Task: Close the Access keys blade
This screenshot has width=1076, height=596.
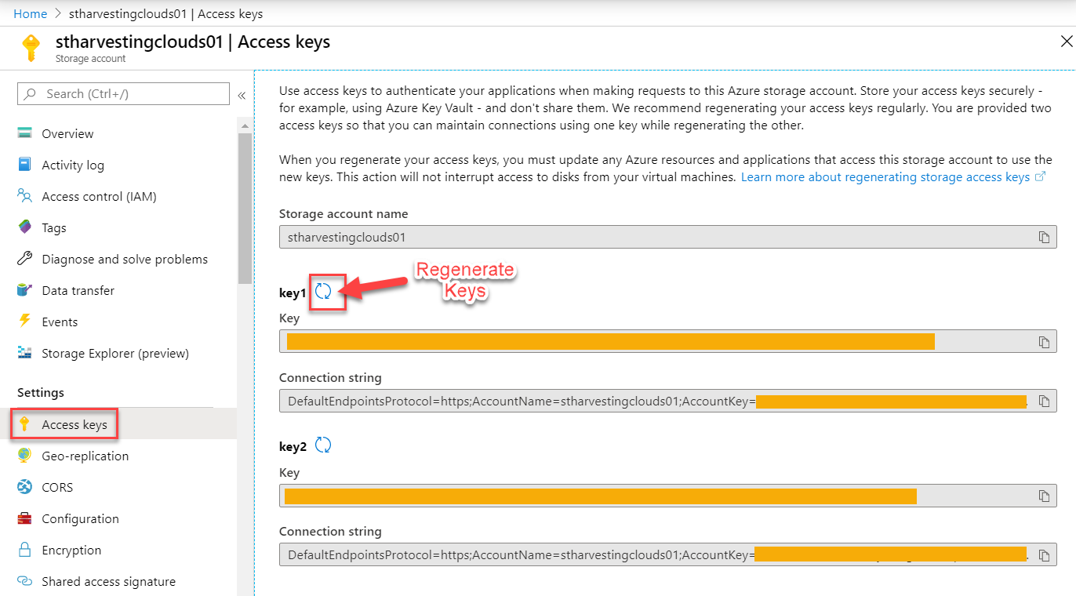Action: 1066,42
